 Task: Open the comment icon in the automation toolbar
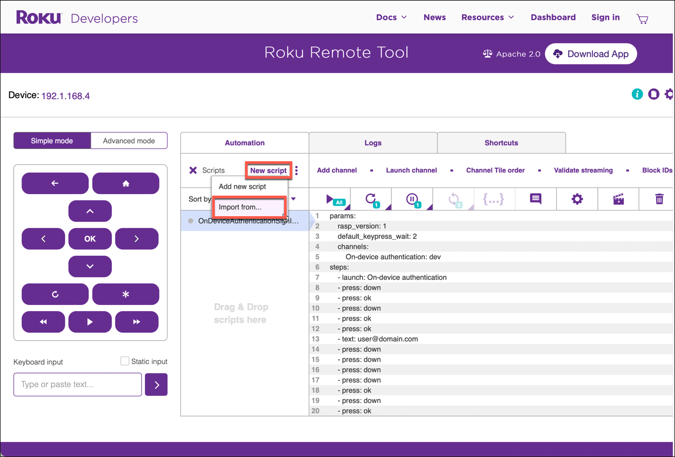535,199
